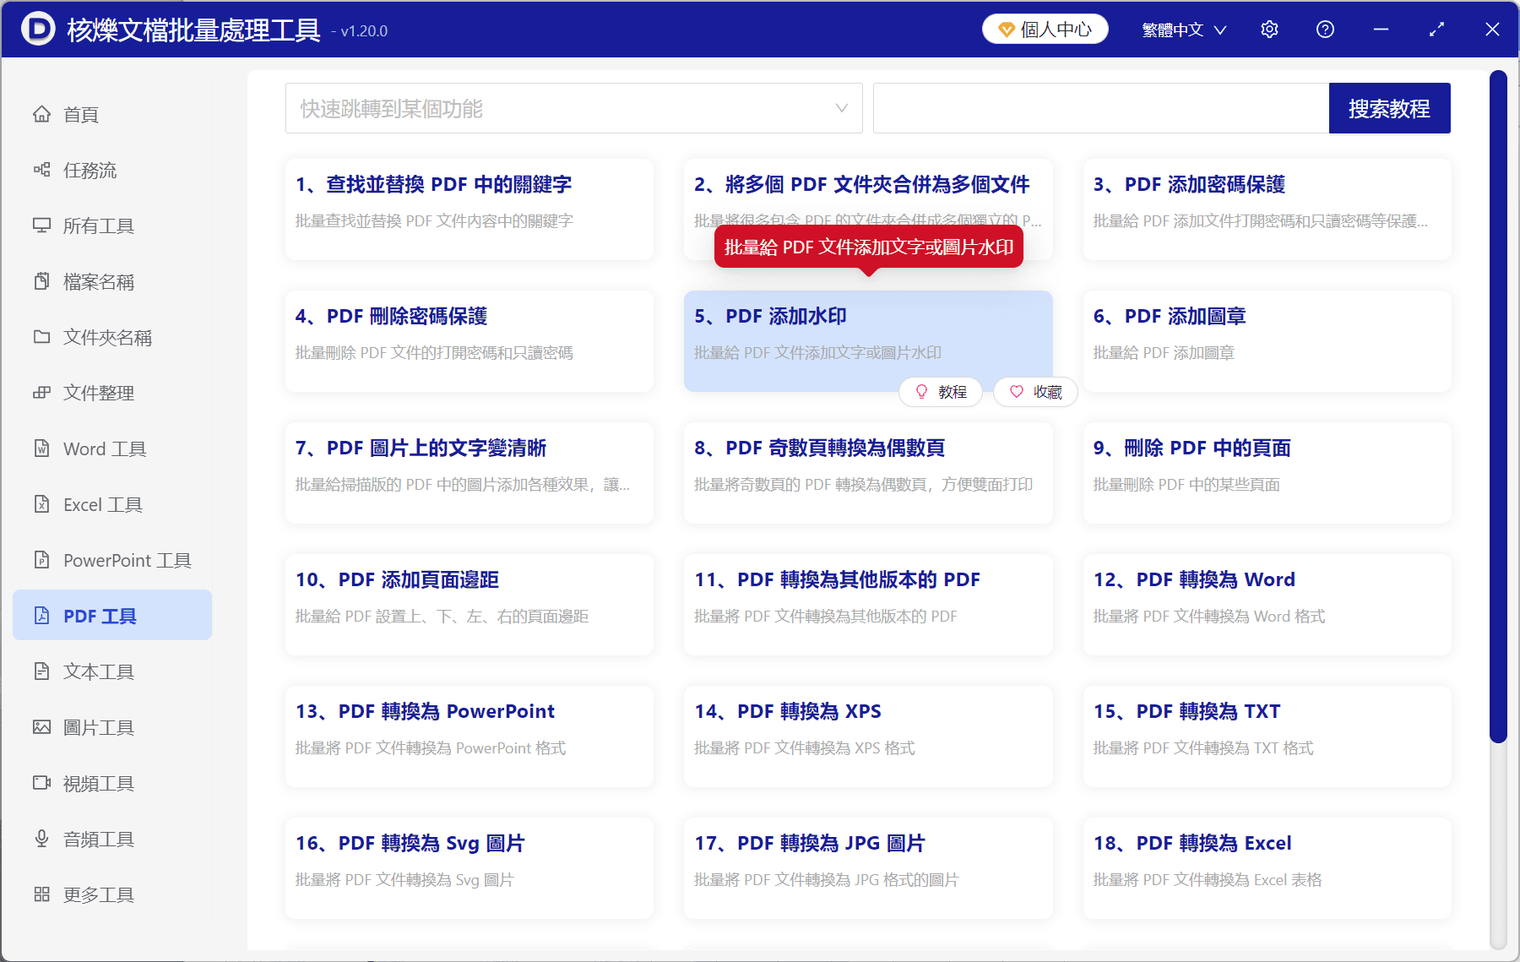Click the tutorial search input field

[x=1098, y=108]
